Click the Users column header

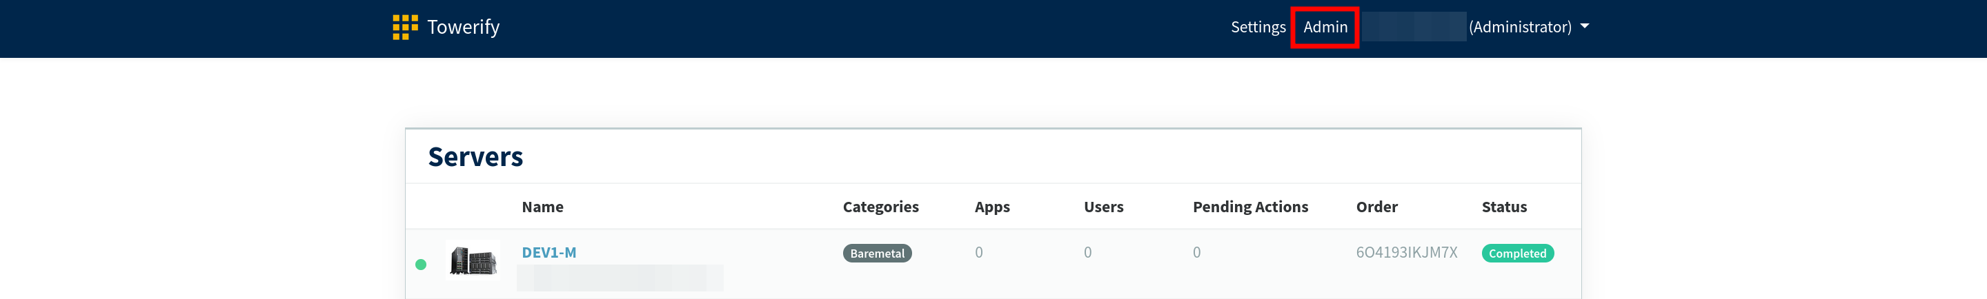tap(1103, 207)
